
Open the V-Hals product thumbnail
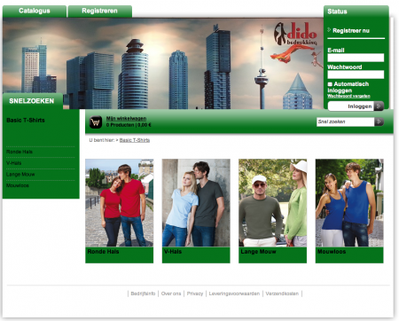196,211
